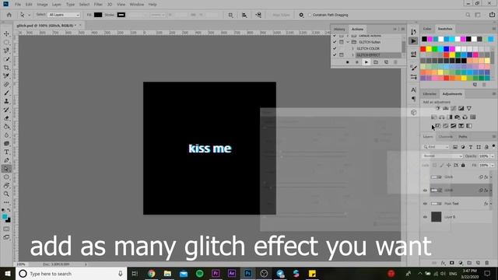Pick the red swatch in Swatches panel

tap(423, 49)
